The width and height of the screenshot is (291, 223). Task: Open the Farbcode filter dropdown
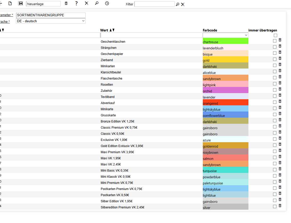[x=225, y=35]
